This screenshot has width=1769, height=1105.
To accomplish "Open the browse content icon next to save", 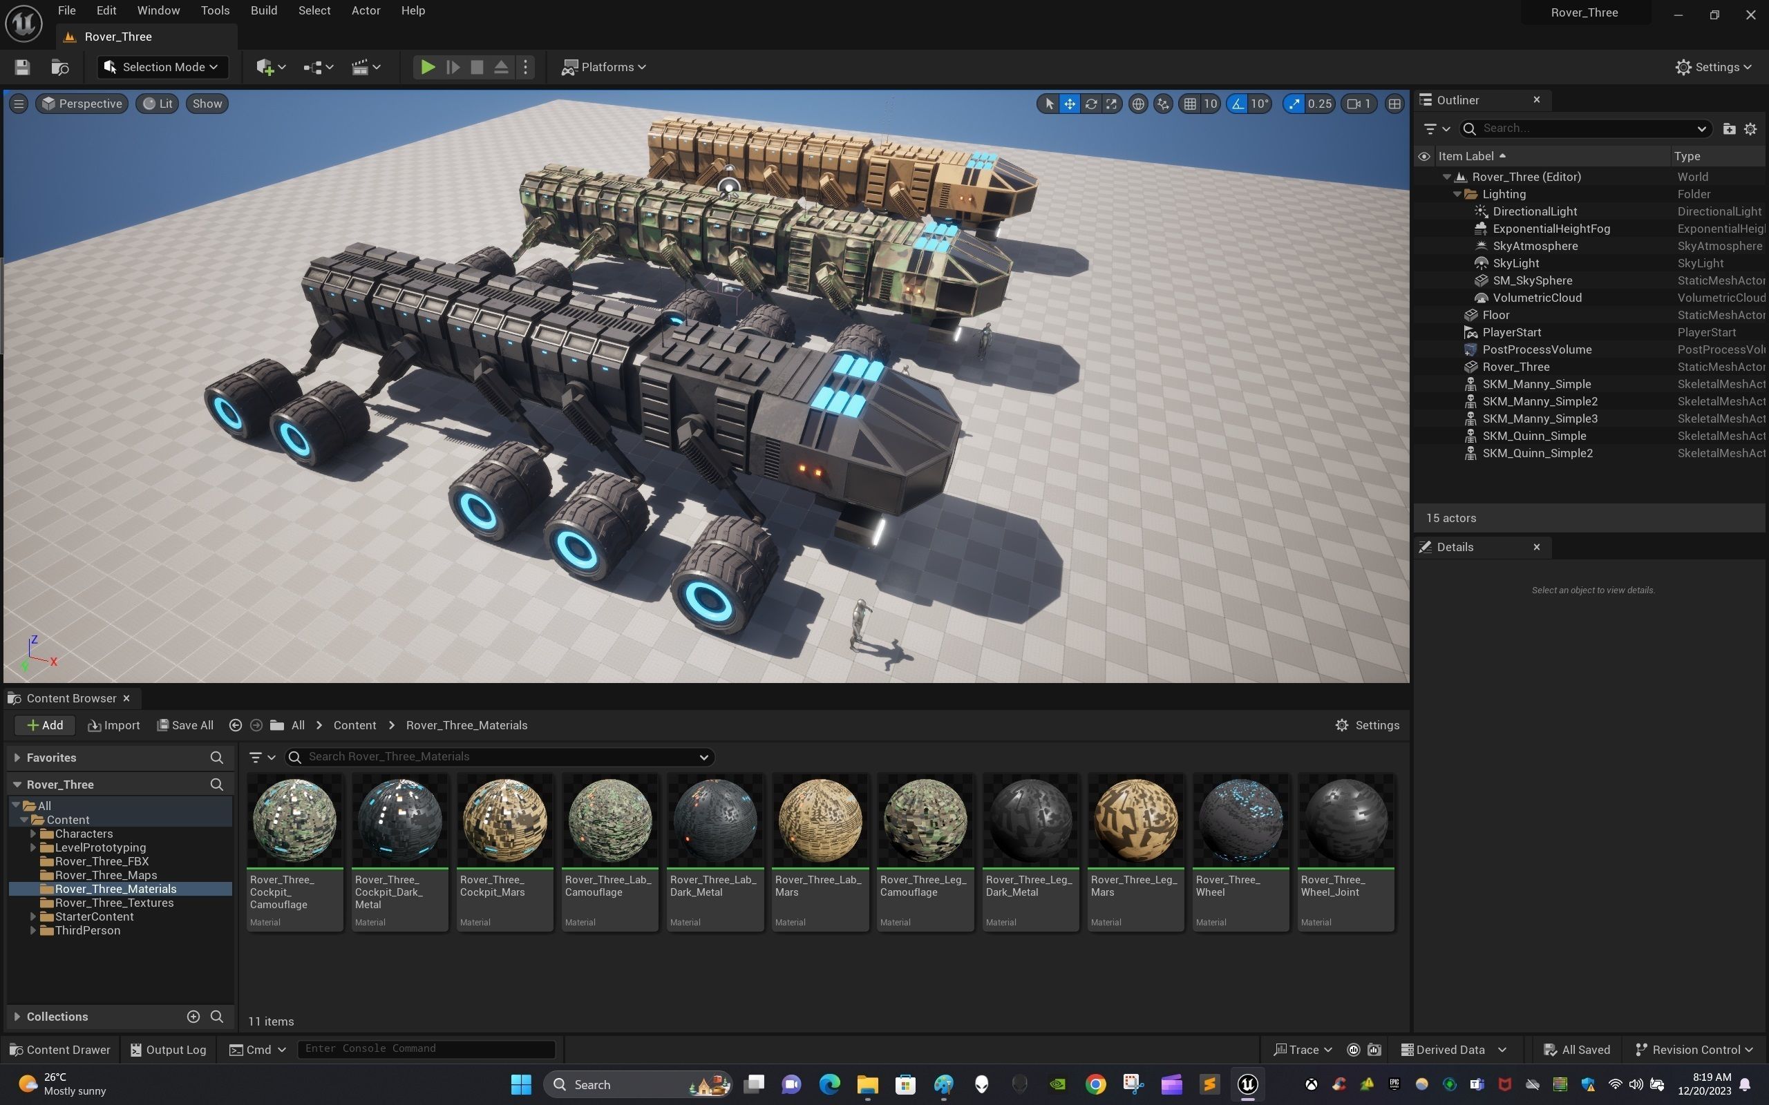I will coord(60,67).
